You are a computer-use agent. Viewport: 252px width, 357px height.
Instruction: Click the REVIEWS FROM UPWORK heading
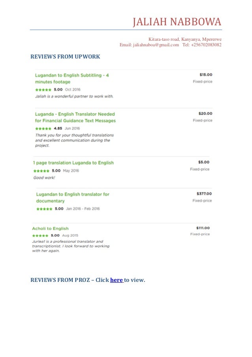(65, 57)
